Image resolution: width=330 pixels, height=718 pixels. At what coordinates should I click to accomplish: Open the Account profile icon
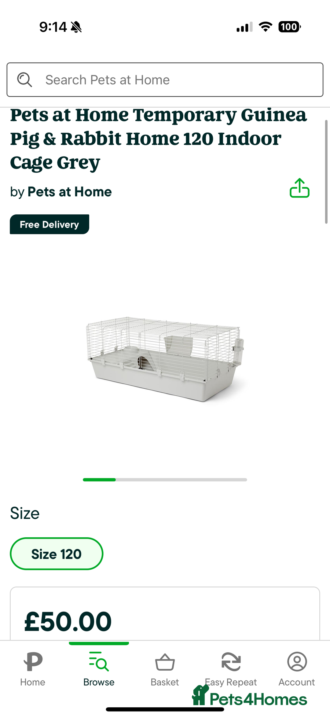tap(297, 662)
